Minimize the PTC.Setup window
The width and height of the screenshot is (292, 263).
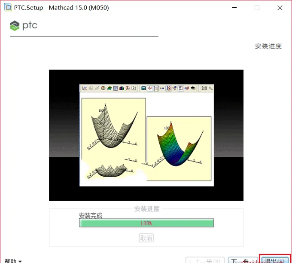pyautogui.click(x=234, y=8)
